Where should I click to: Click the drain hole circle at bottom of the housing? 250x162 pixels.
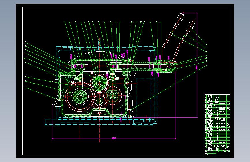click(100, 113)
